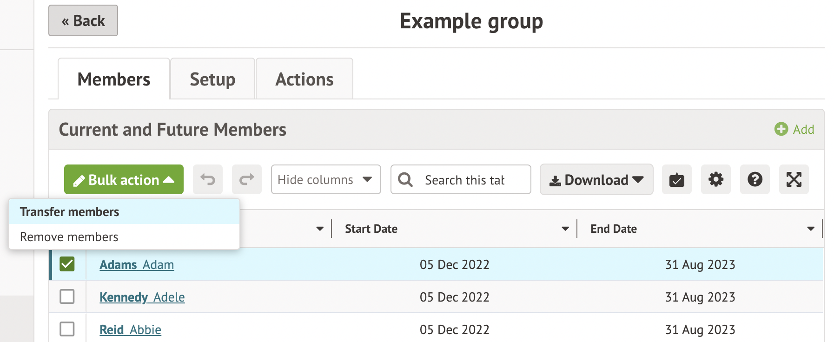Click the calendar checkmark icon

pyautogui.click(x=677, y=179)
